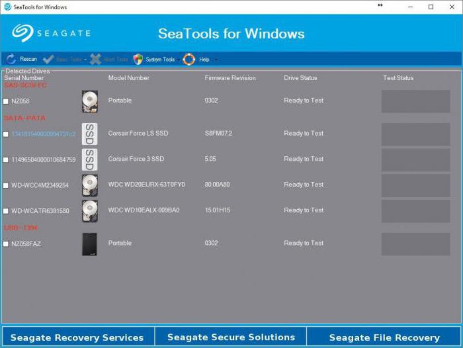Click firmware value S8FM07.2
The height and width of the screenshot is (348, 463).
coord(218,133)
